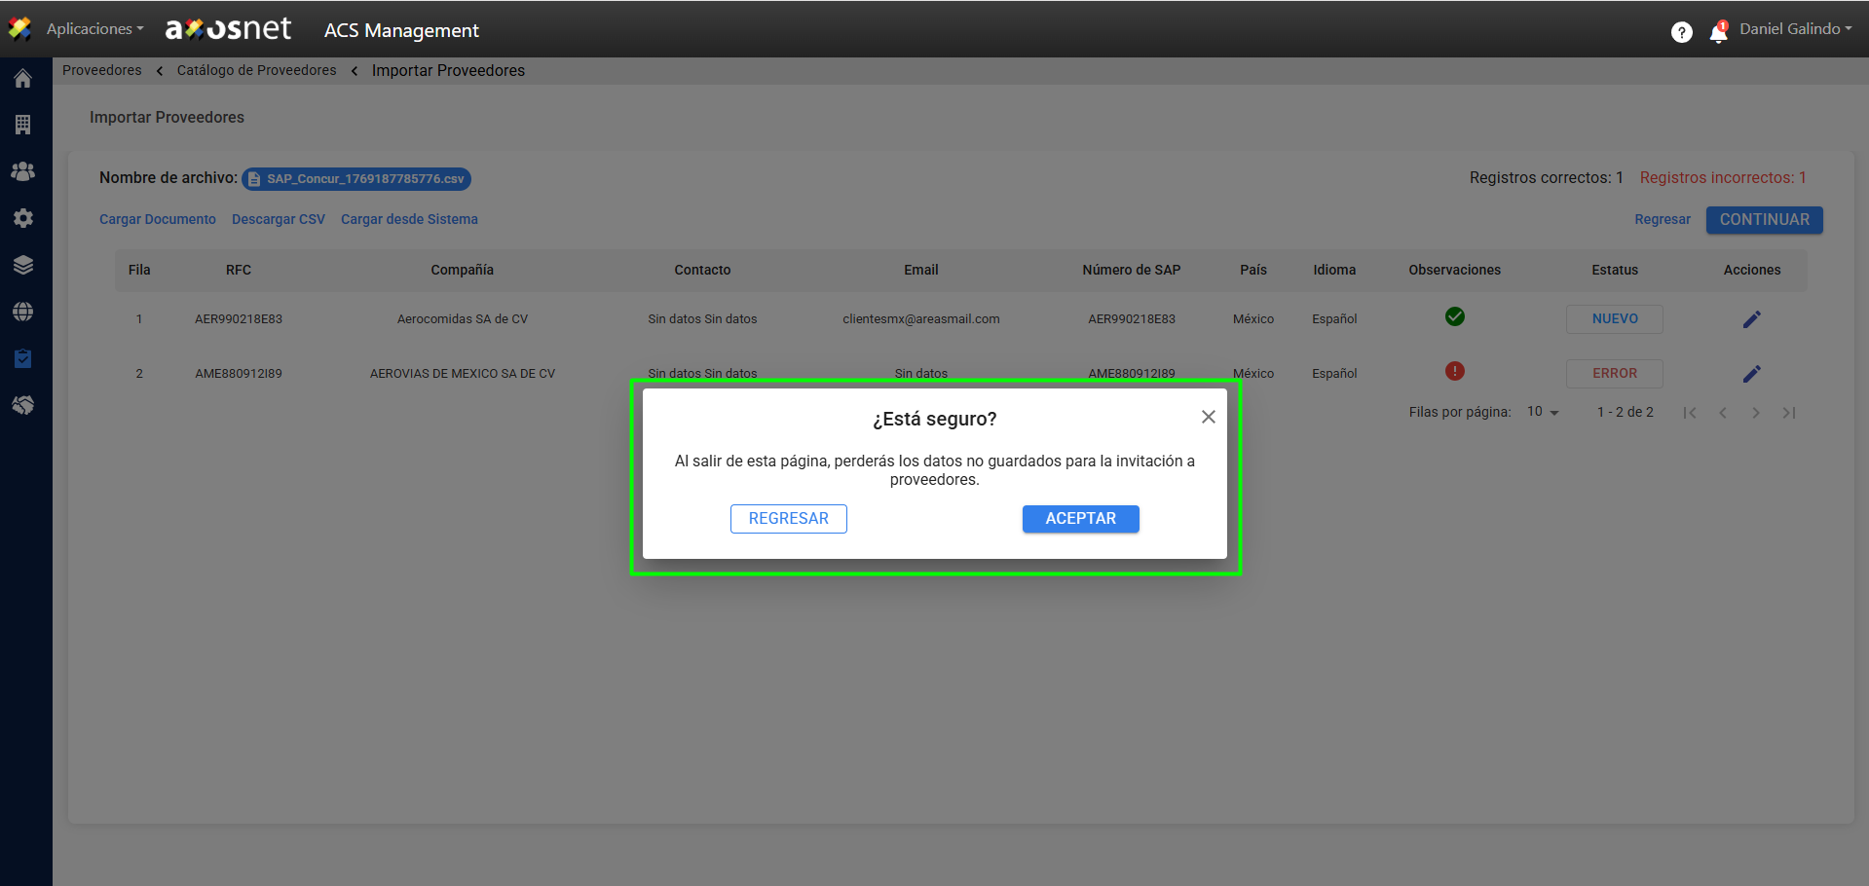
Task: Click the handshake icon in the sidebar
Action: pos(23,405)
